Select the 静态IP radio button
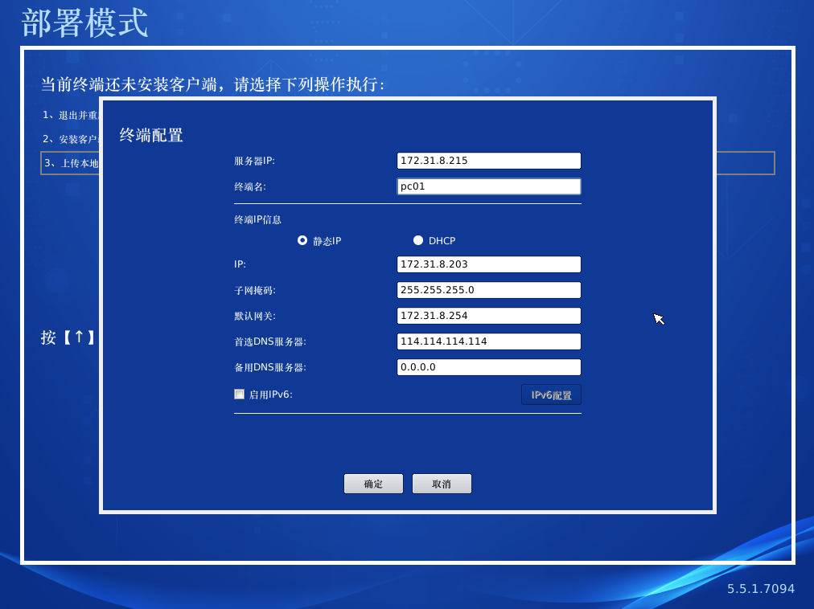Image resolution: width=814 pixels, height=609 pixels. pos(302,240)
